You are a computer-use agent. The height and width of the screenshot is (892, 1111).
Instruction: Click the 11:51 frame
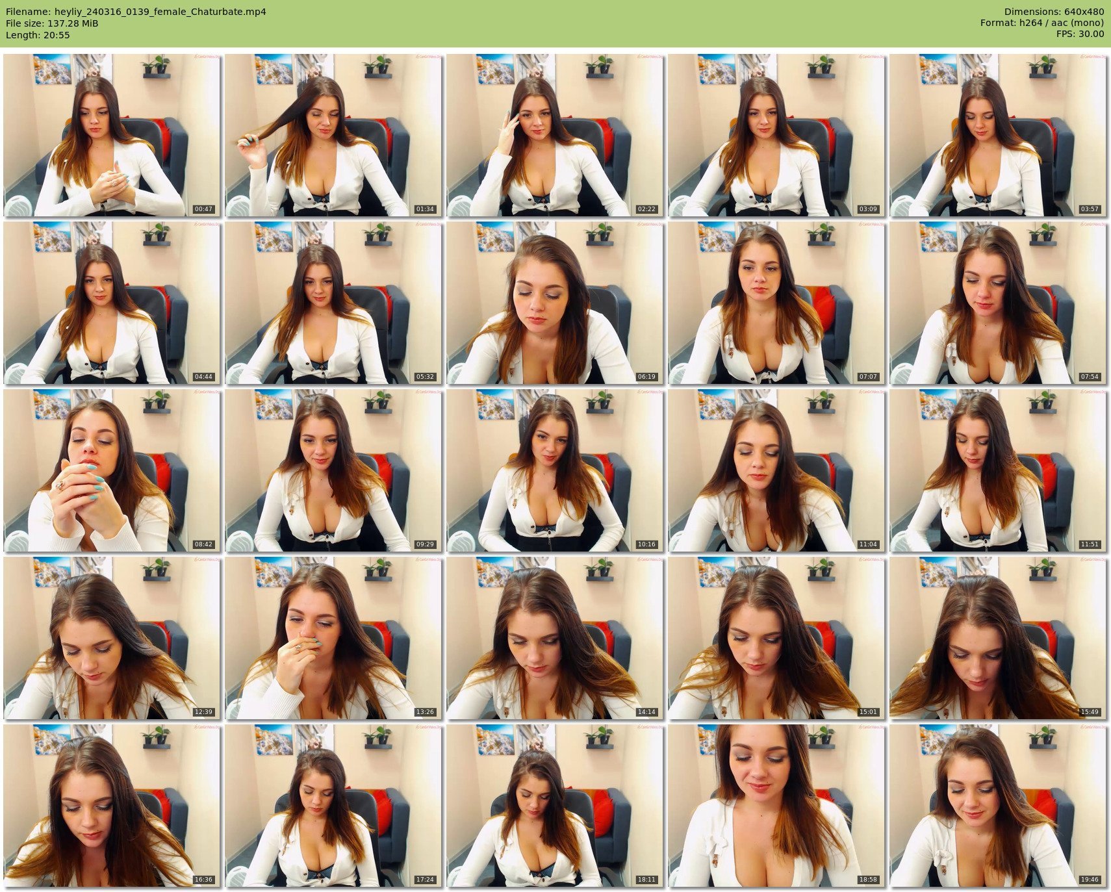point(997,470)
